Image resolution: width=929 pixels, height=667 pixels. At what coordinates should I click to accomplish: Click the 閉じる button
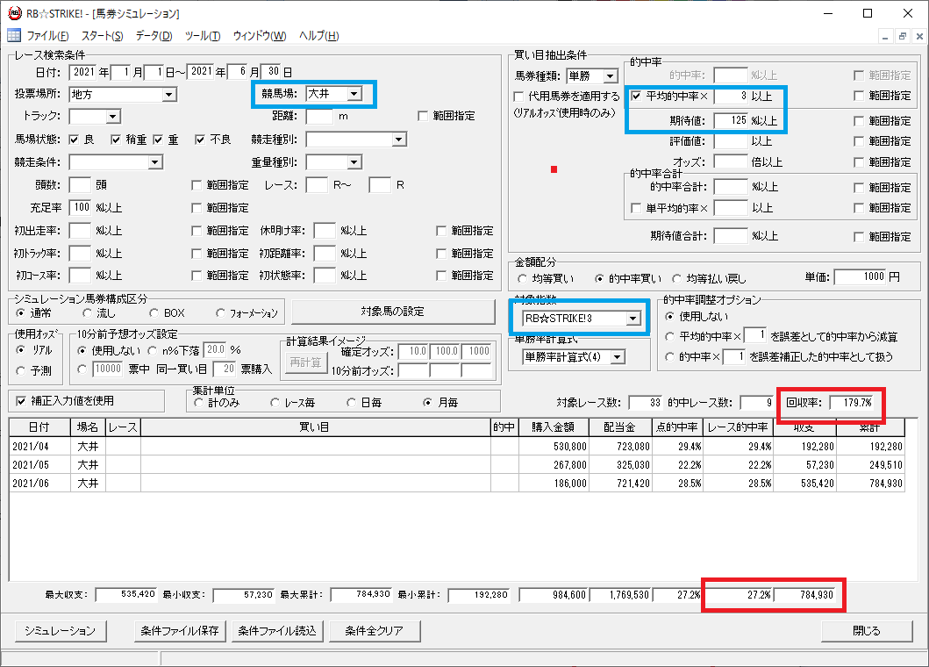[867, 631]
